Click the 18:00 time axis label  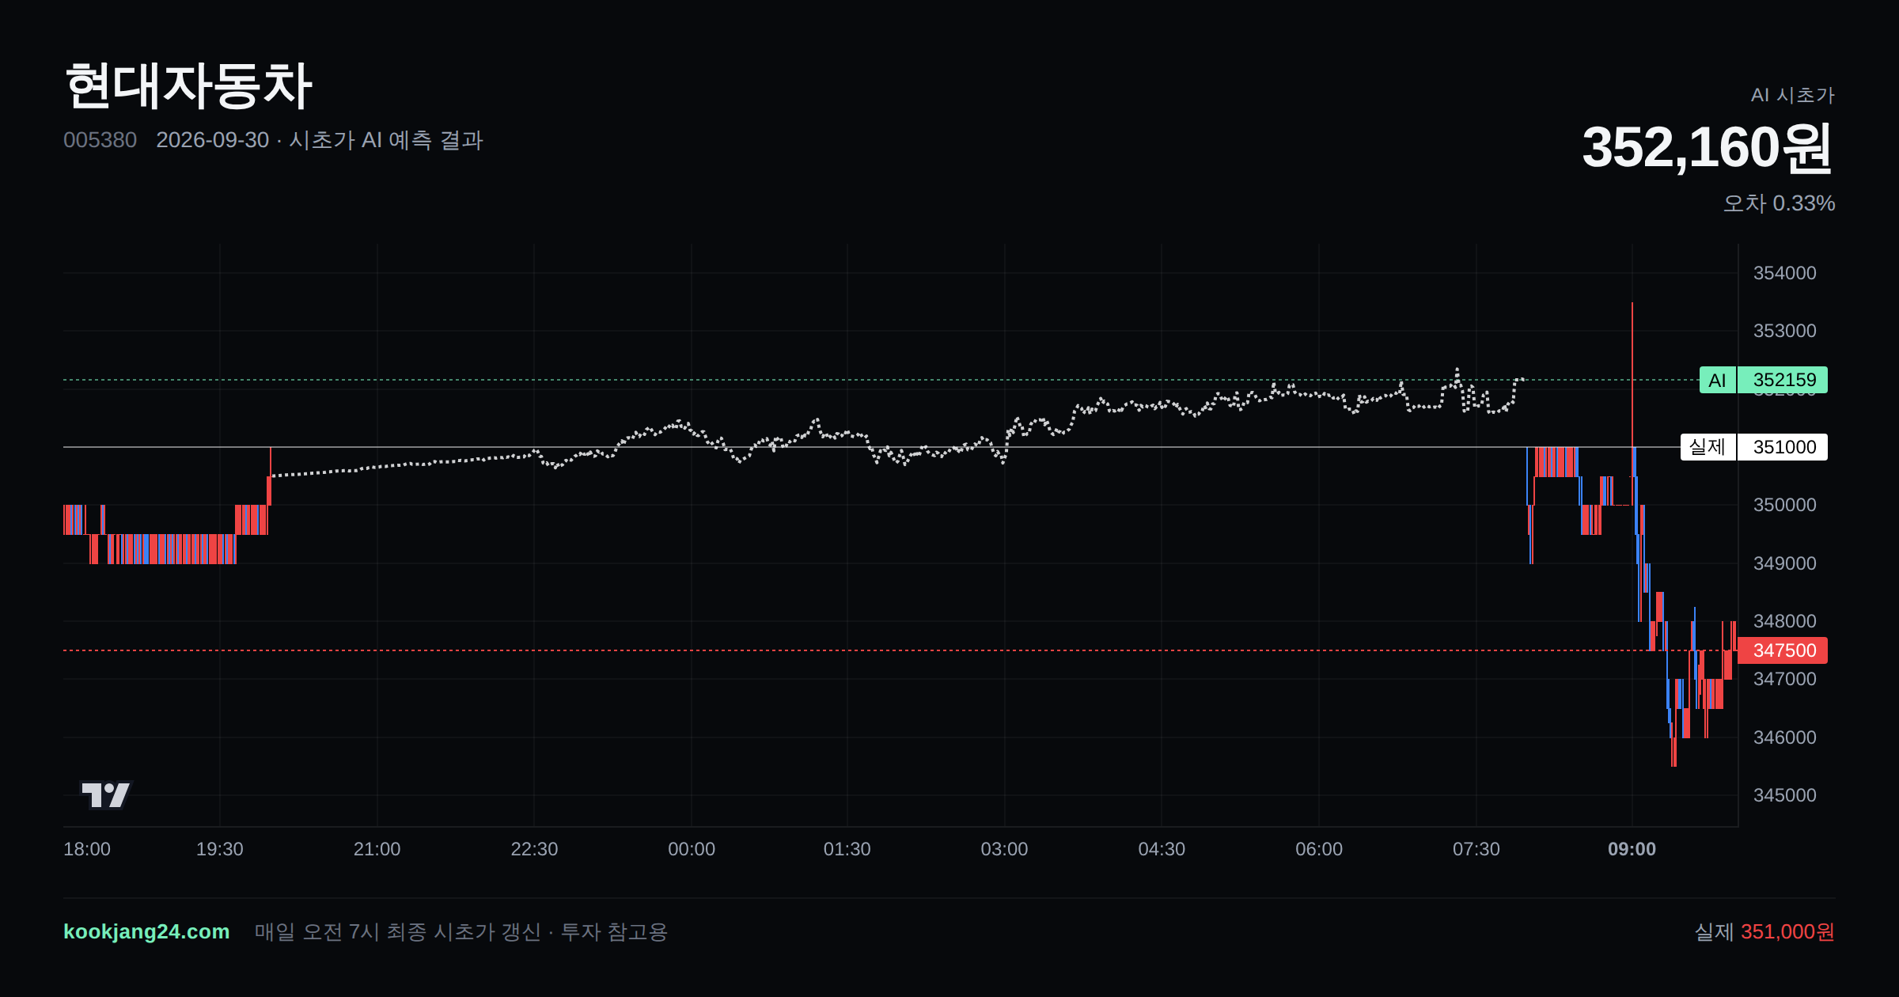tap(87, 849)
